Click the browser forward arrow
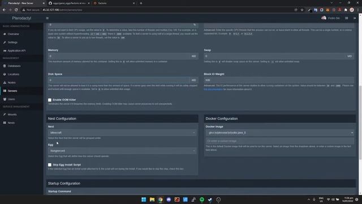Viewport: 362px width, 204px height. pyautogui.click(x=10, y=10)
